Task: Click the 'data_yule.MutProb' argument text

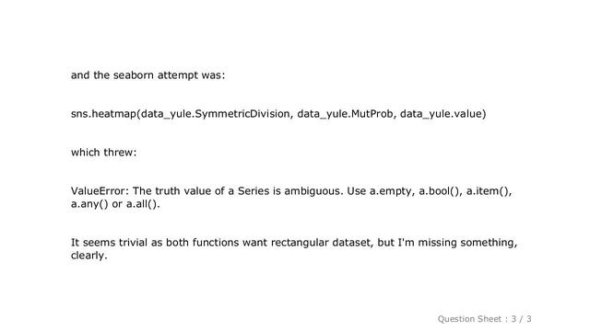Action: tap(345, 114)
